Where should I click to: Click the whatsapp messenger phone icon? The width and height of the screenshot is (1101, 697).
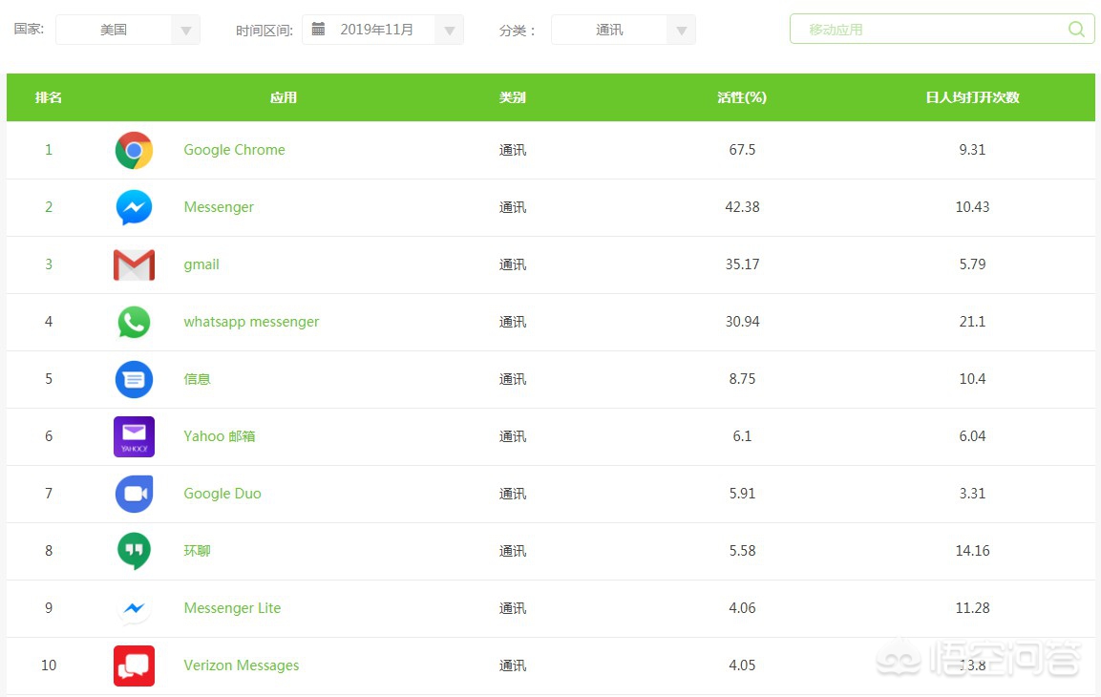(x=134, y=322)
